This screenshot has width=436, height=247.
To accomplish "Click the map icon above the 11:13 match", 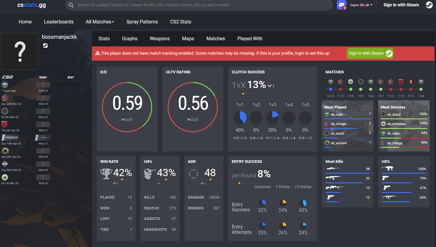I will [x=340, y=81].
